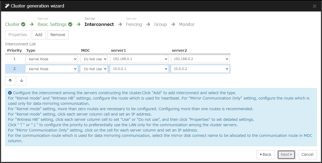322x163 pixels.
Task: Click the info icon in help panel
Action: (10, 93)
